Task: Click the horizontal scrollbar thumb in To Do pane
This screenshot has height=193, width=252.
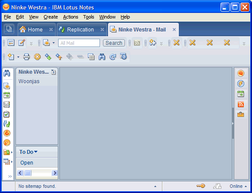Action: 28,173
